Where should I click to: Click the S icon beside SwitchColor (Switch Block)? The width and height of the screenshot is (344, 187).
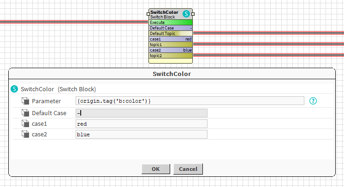pyautogui.click(x=14, y=89)
